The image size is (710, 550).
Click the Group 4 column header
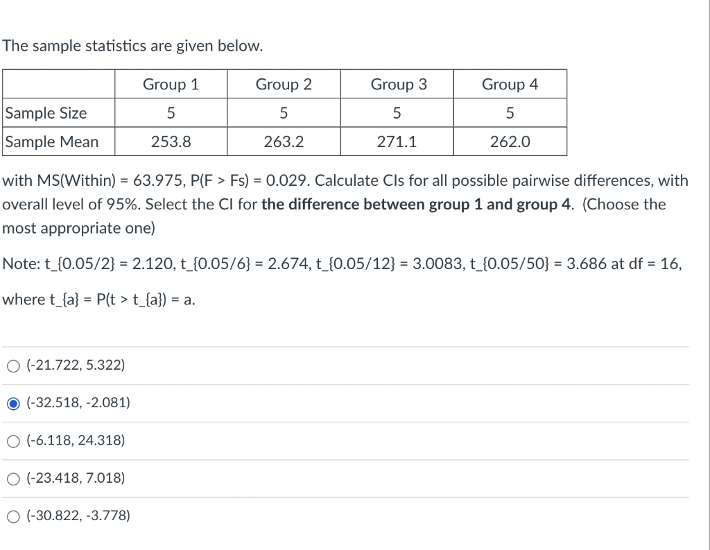(510, 84)
